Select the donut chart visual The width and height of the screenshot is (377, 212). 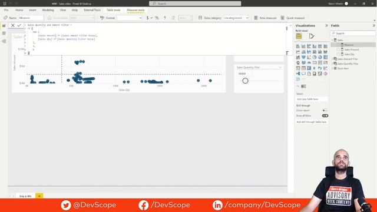click(320, 57)
